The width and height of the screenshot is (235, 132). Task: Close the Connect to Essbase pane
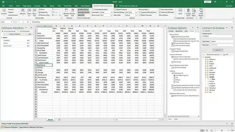[x=232, y=28]
